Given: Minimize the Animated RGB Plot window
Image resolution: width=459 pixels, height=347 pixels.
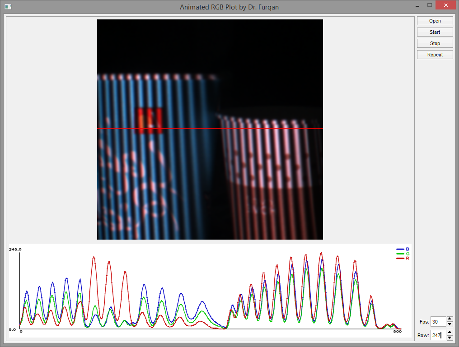Looking at the screenshot, I should [417, 6].
